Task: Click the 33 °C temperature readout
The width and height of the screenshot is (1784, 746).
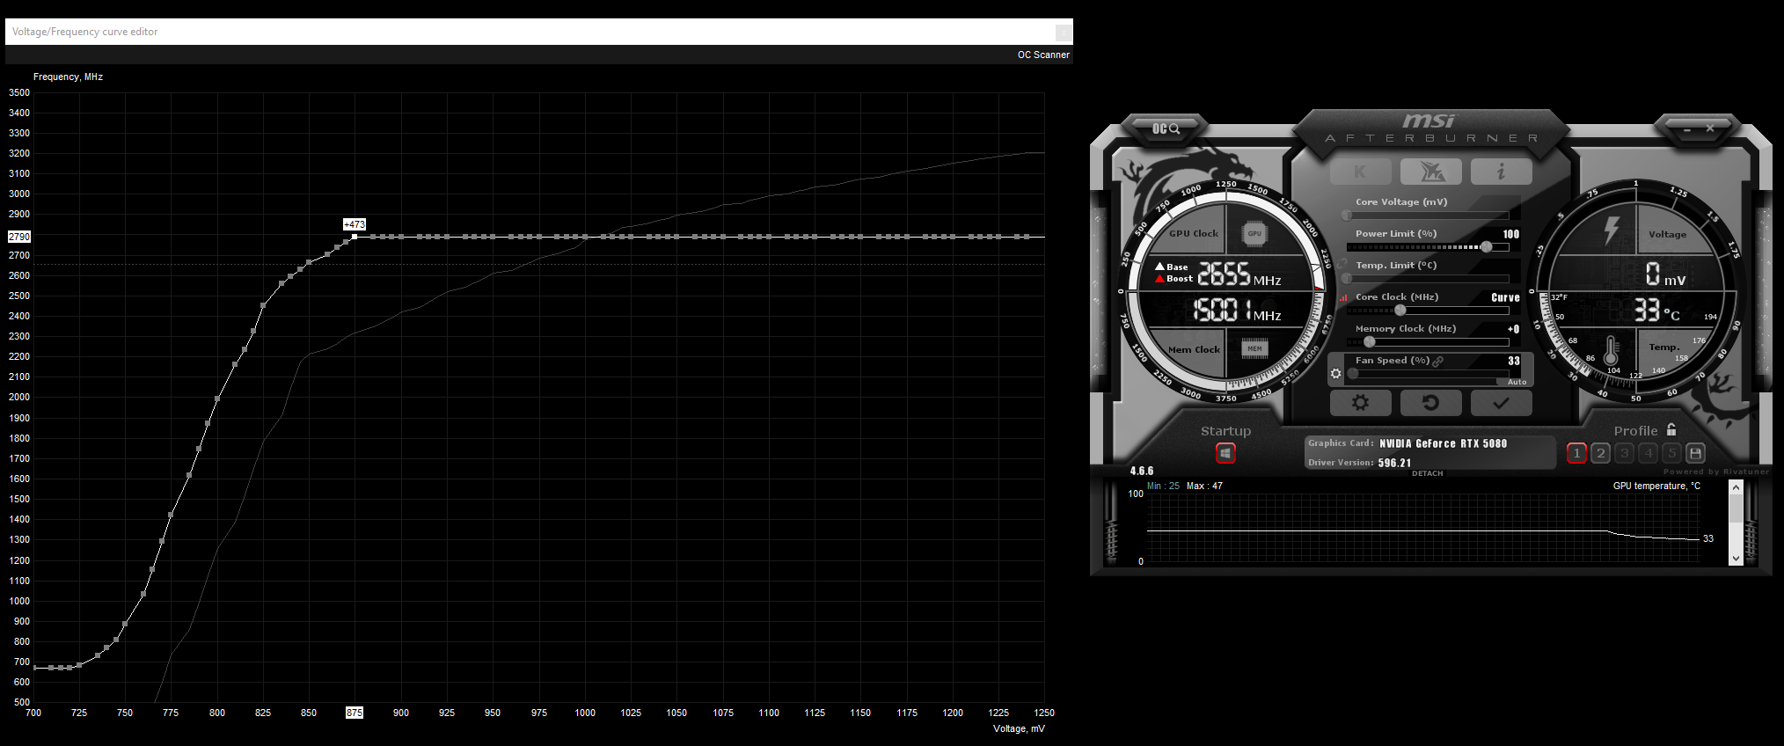Action: click(1656, 310)
